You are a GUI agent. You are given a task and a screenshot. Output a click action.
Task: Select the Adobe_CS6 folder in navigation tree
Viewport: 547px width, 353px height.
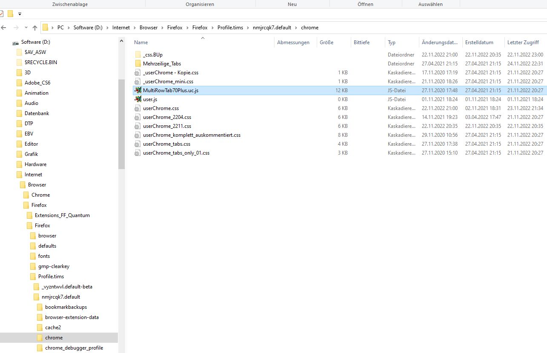tap(37, 83)
